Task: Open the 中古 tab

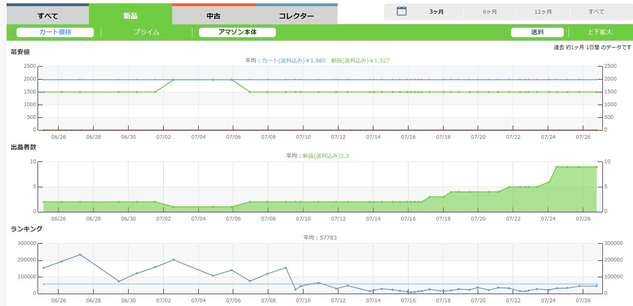Action: point(213,16)
